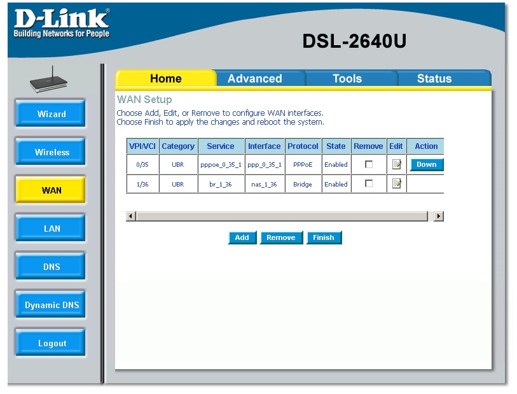Open the Wizard page from the sidebar
The image size is (517, 394).
pos(52,114)
